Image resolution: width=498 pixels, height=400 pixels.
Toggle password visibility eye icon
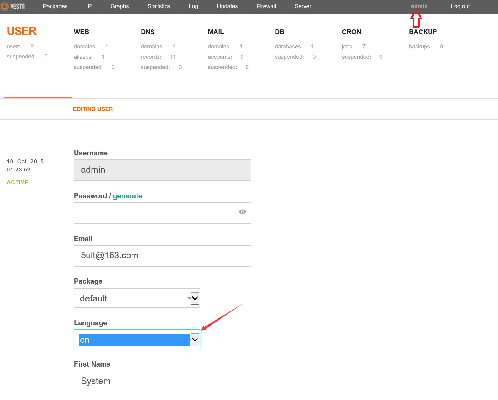[242, 212]
